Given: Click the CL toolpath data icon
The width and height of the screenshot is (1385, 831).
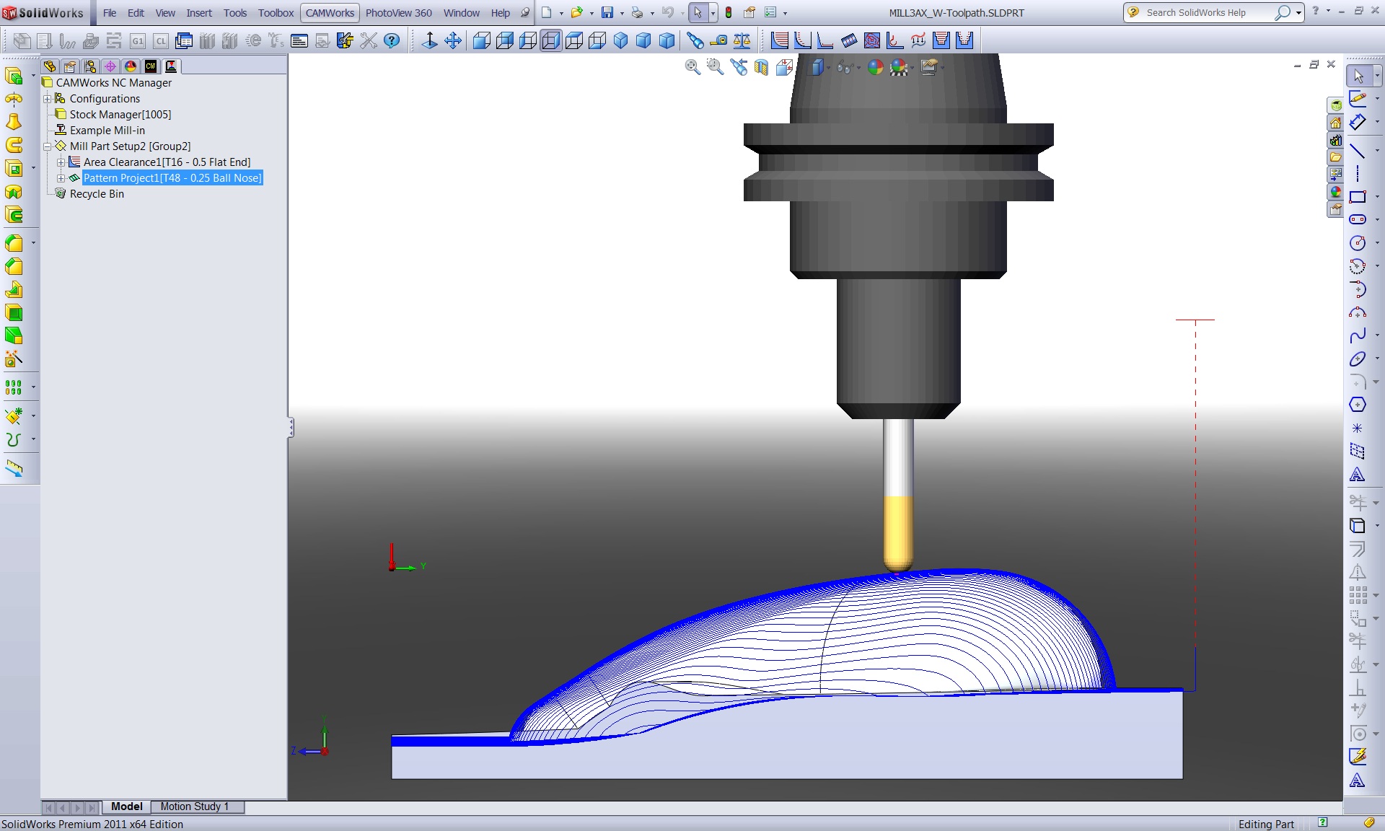Looking at the screenshot, I should point(161,41).
